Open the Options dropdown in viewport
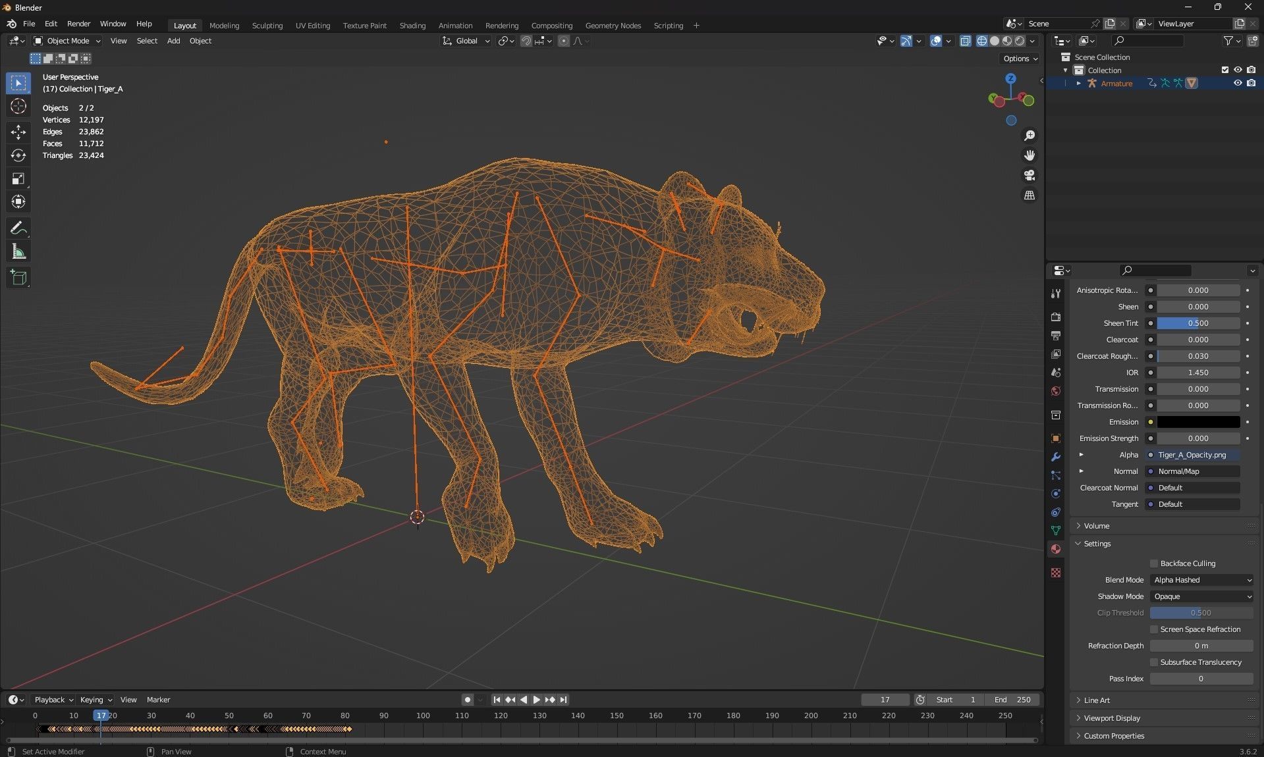1264x757 pixels. [x=1020, y=59]
